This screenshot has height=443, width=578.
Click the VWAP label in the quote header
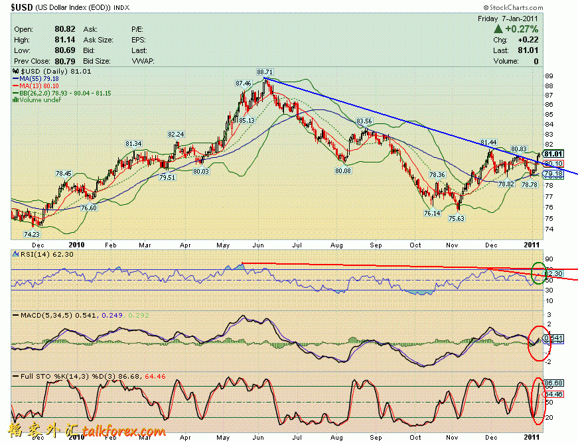coord(143,61)
